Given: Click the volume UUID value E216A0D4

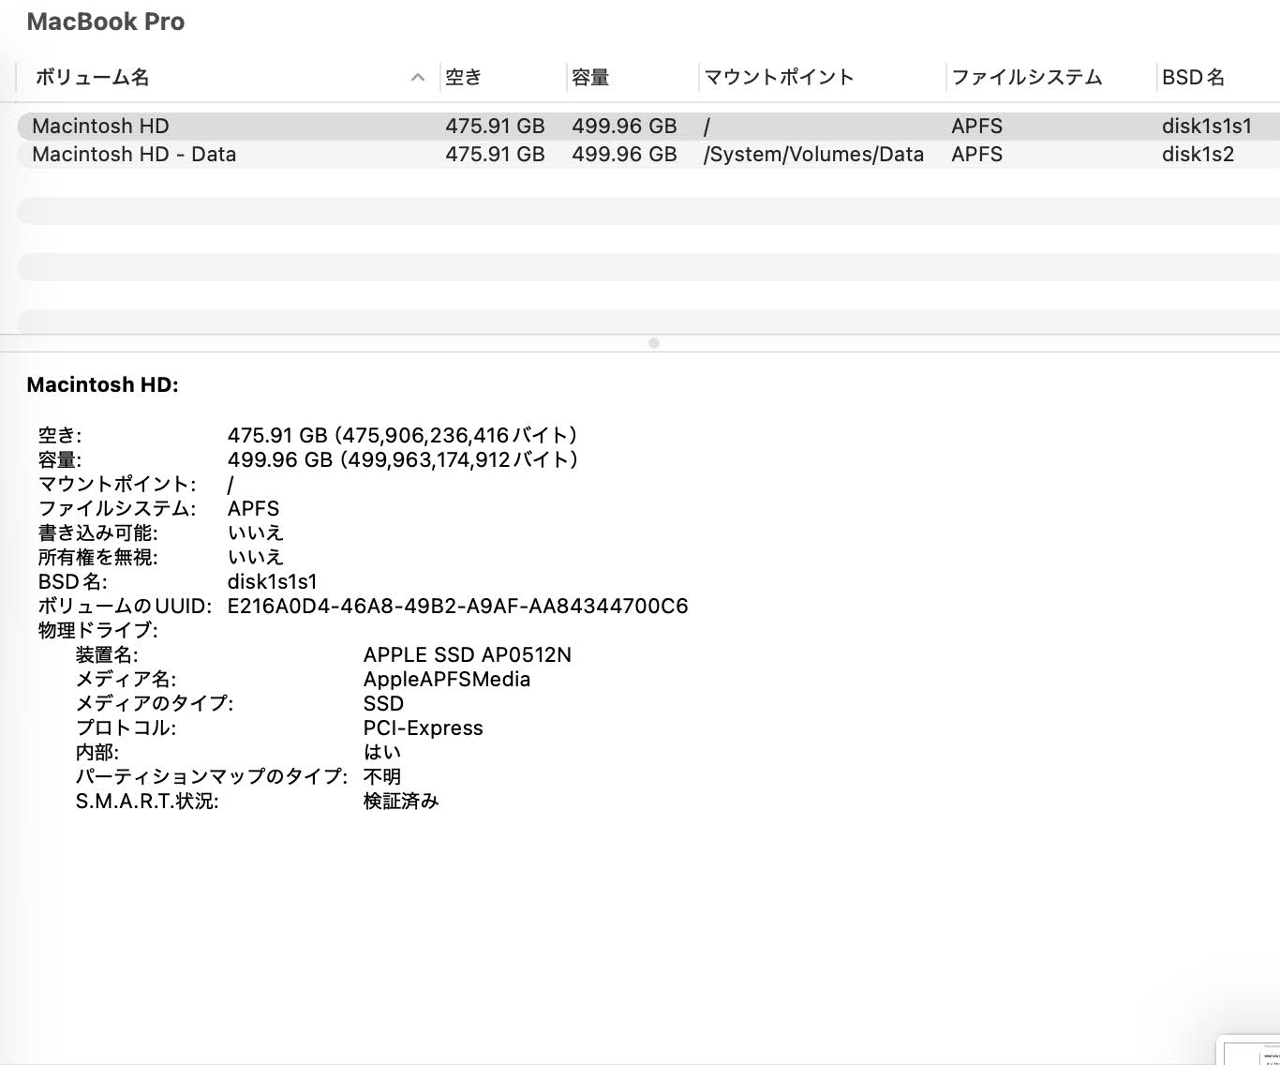Looking at the screenshot, I should 457,606.
